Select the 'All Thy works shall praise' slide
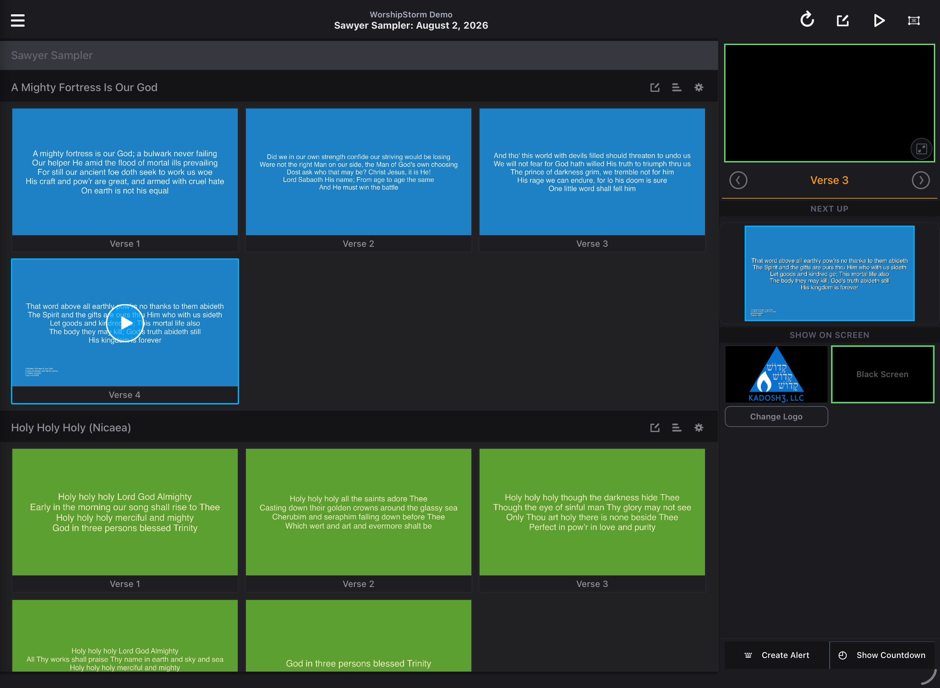This screenshot has width=940, height=688. click(x=125, y=635)
